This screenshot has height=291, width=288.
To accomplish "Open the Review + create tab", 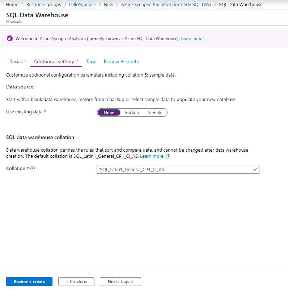I will pos(121,61).
